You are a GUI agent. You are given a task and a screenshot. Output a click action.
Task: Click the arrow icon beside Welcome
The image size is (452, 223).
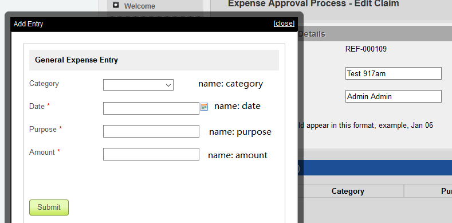(116, 5)
